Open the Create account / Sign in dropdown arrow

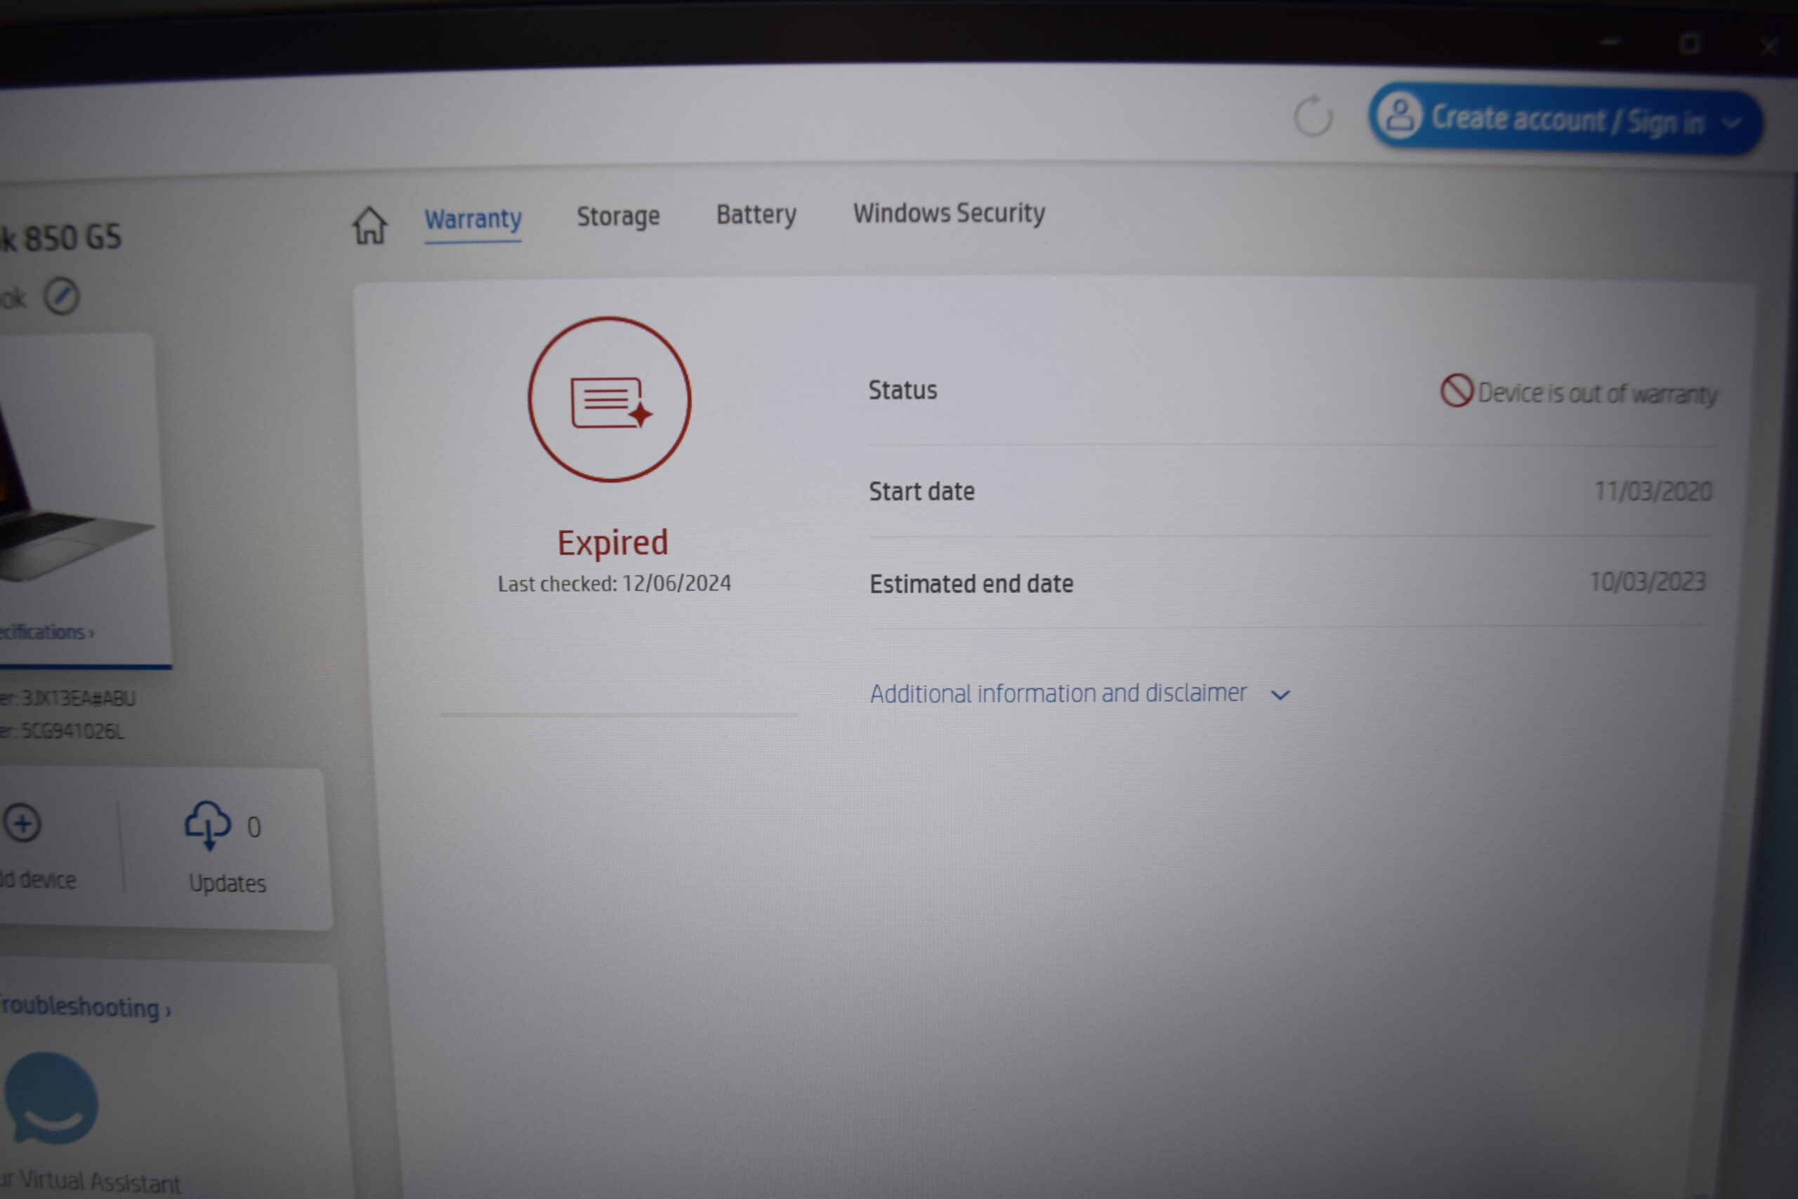pos(1731,123)
